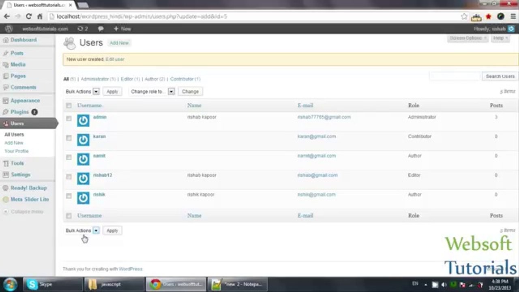
Task: Switch to Skype in the taskbar
Action: (53, 284)
